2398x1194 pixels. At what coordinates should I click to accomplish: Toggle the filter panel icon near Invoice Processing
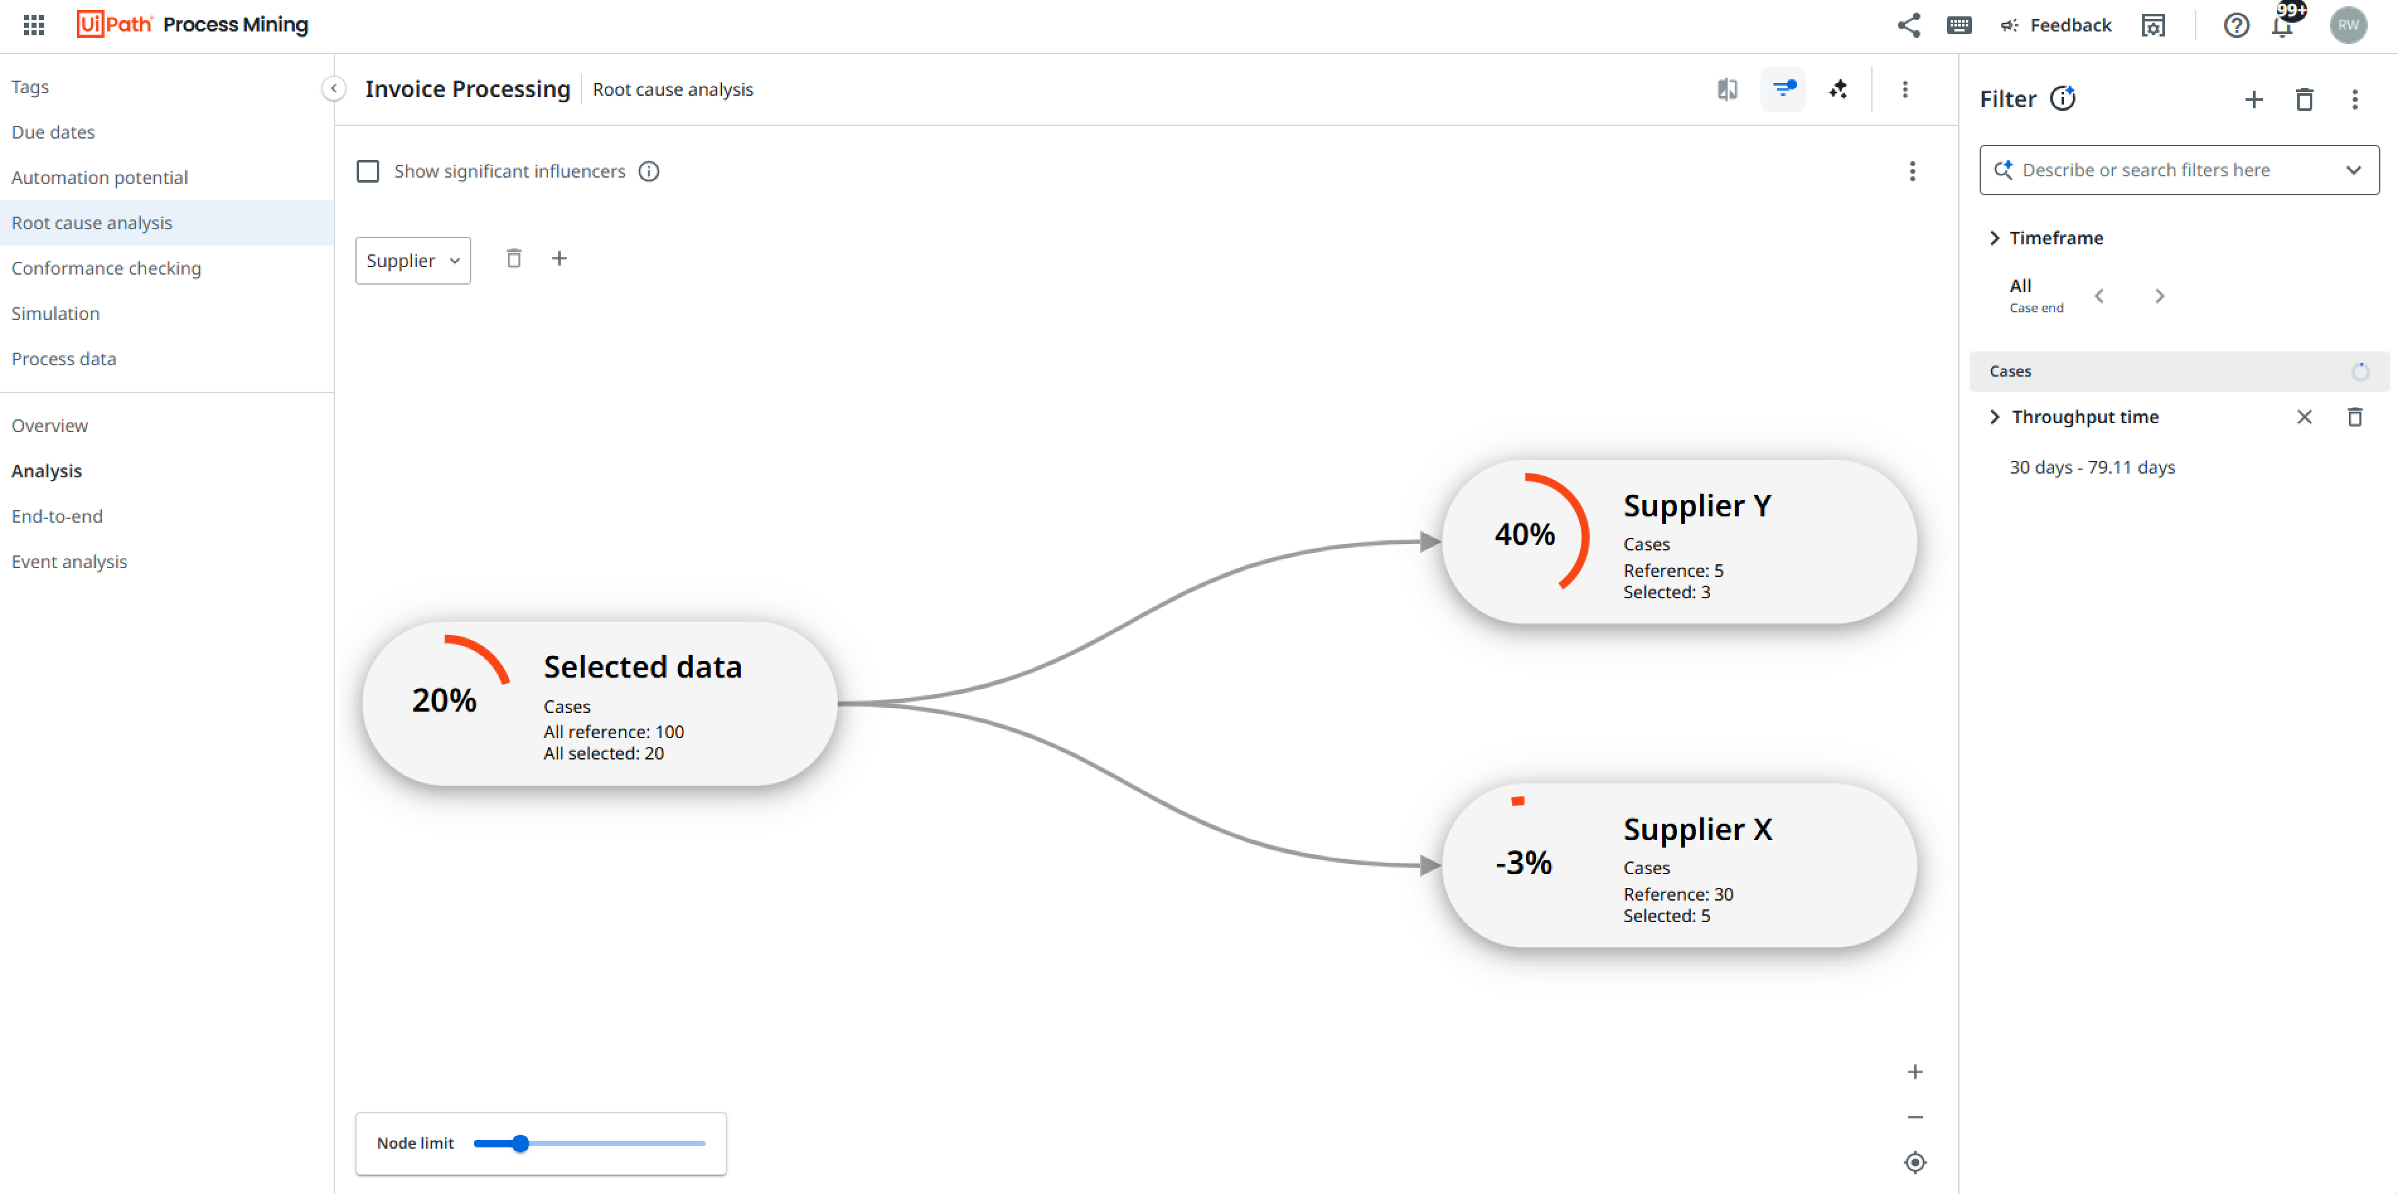tap(1782, 89)
